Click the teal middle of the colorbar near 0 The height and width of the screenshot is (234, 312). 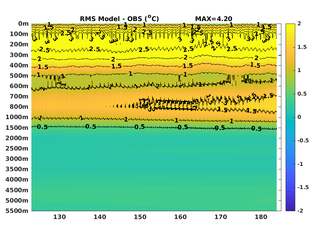290,117
